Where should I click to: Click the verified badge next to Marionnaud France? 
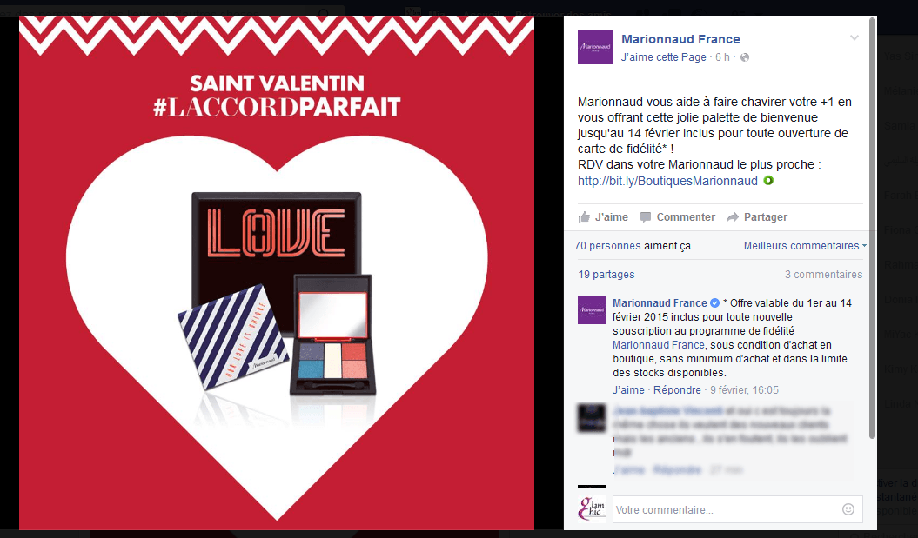[715, 303]
